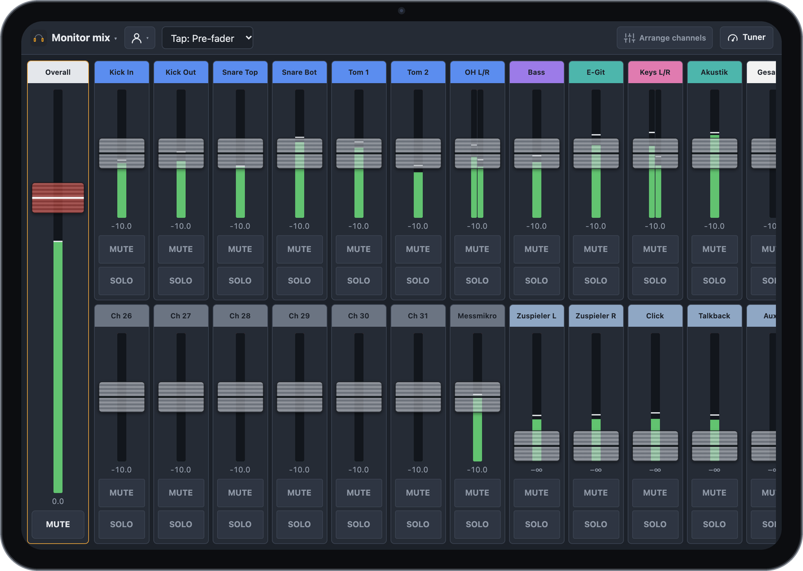803x571 pixels.
Task: Select the purple Bass channel header
Action: point(537,72)
